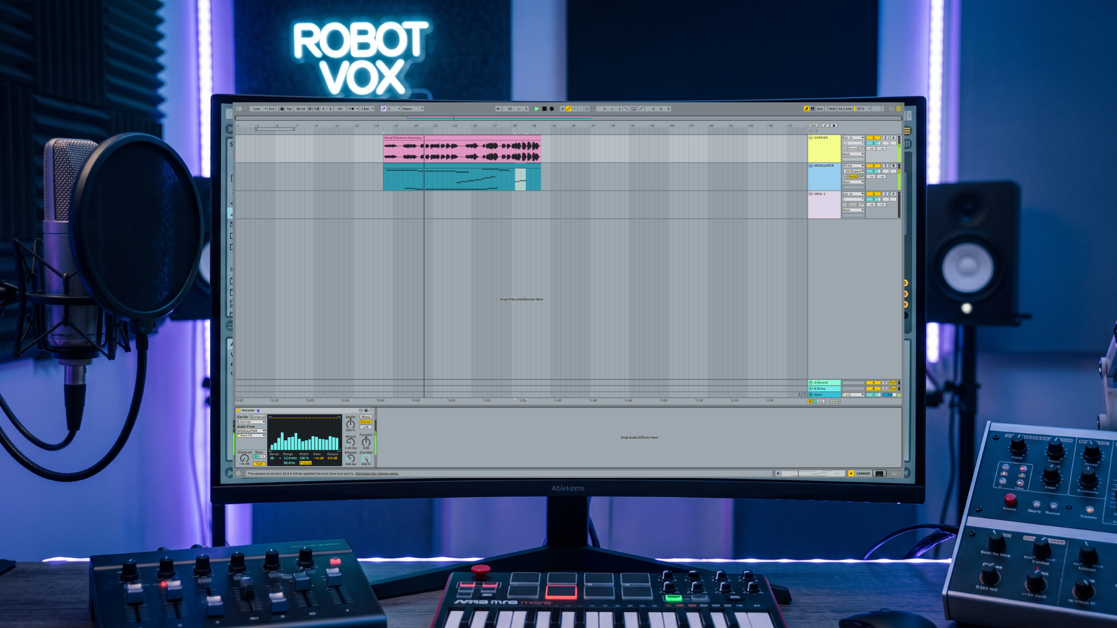
Task: Toggle the Vocoder device activator
Action: (x=239, y=411)
